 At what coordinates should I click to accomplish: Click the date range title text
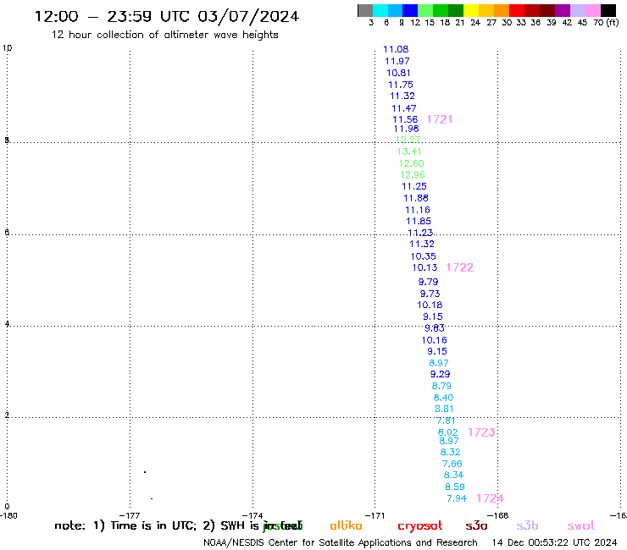[167, 17]
